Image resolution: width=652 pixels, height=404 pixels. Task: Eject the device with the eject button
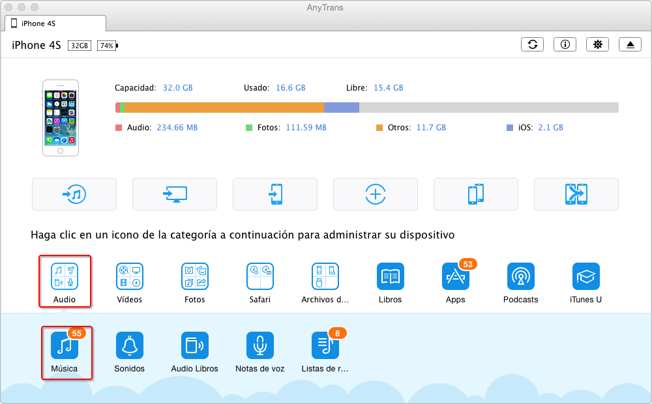click(630, 44)
